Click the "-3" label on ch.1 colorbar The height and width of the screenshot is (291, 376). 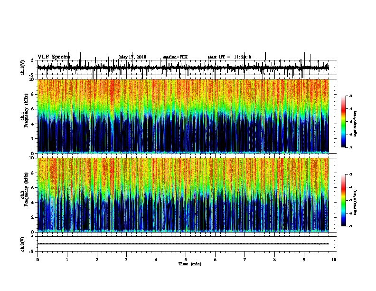[350, 96]
